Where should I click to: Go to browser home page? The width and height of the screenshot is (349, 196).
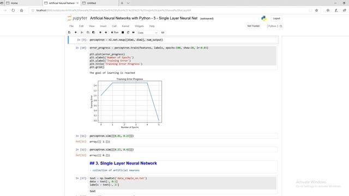coord(22,10)
